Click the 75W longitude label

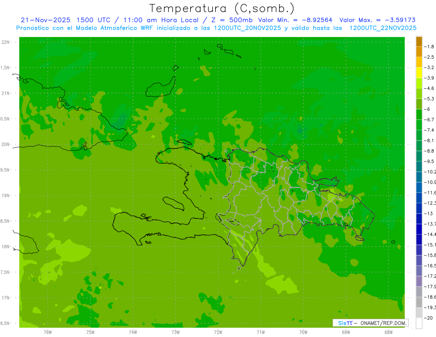coord(90,332)
